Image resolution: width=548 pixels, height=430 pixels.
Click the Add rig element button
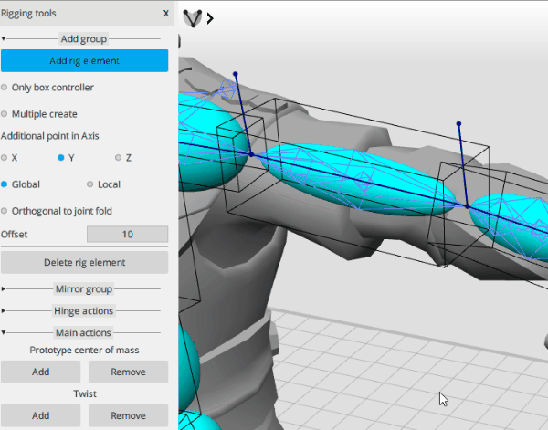[x=85, y=61]
